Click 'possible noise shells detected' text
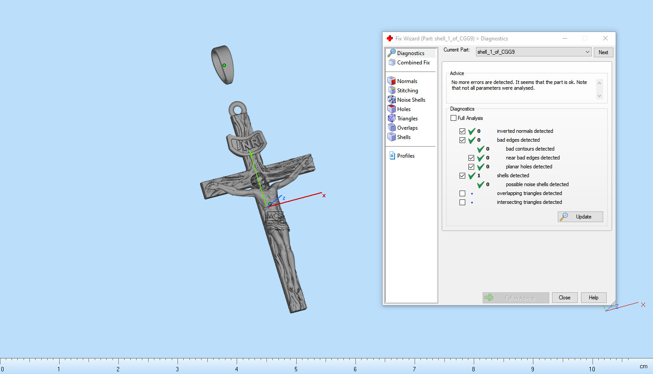This screenshot has width=653, height=374. coord(537,184)
